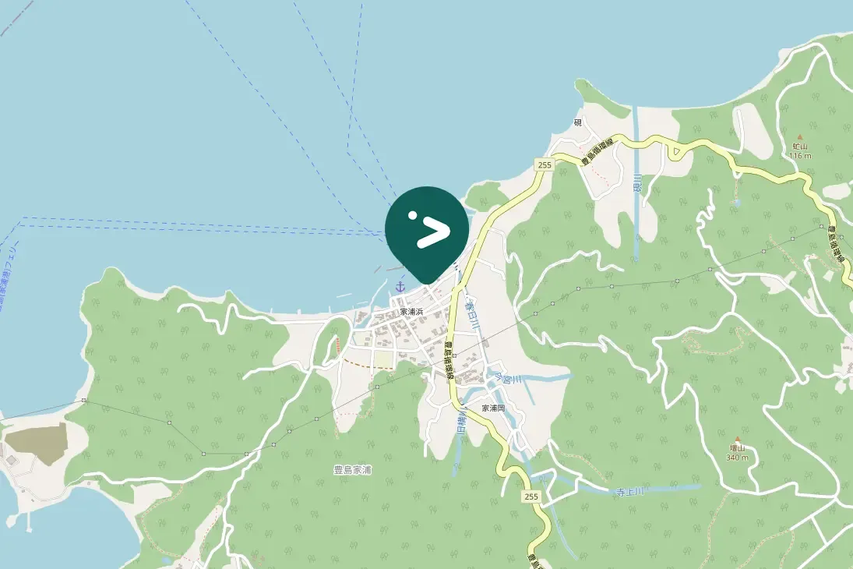Click the vertical ferry route label at the left edge
The height and width of the screenshot is (569, 853).
click(6, 277)
